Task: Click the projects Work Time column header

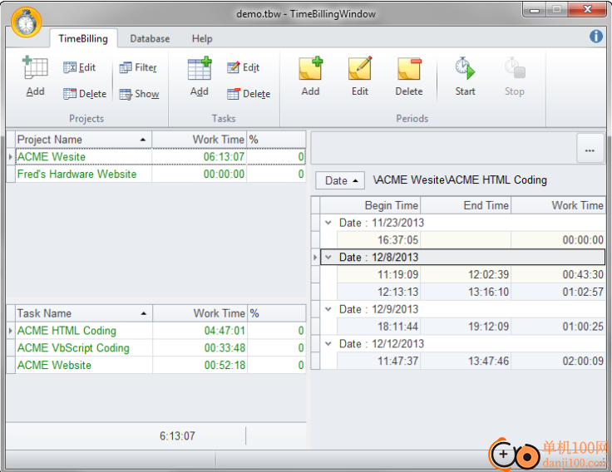Action: [x=199, y=140]
